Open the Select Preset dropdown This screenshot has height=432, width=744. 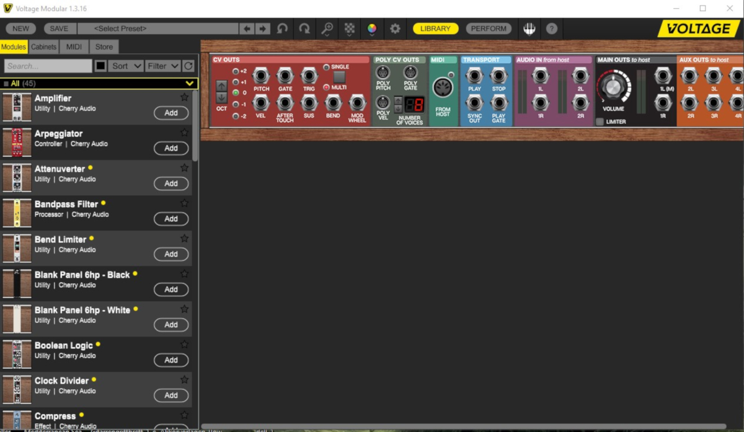pos(157,29)
